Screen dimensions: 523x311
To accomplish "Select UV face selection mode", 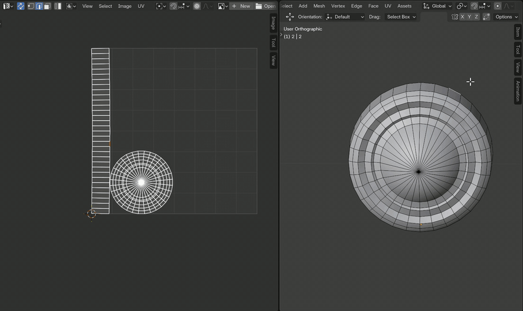I will (x=47, y=6).
